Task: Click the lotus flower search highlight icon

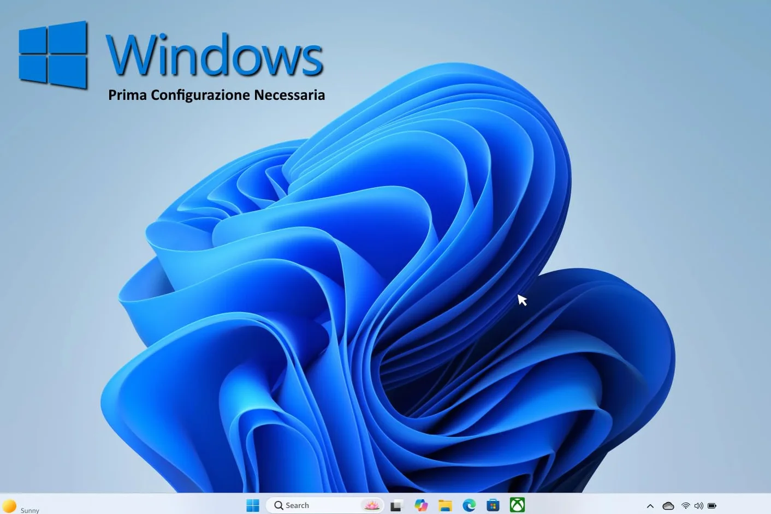Action: 372,505
